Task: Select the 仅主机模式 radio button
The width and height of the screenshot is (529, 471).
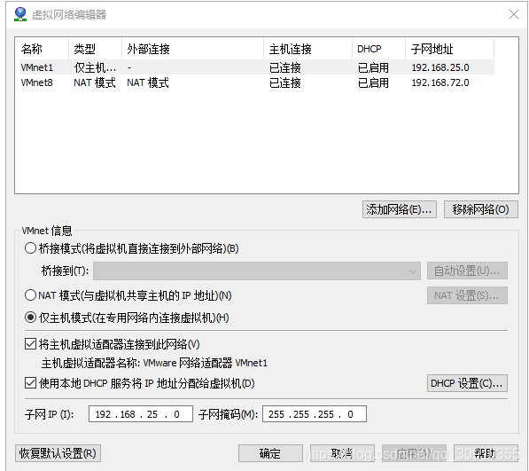Action: point(30,318)
